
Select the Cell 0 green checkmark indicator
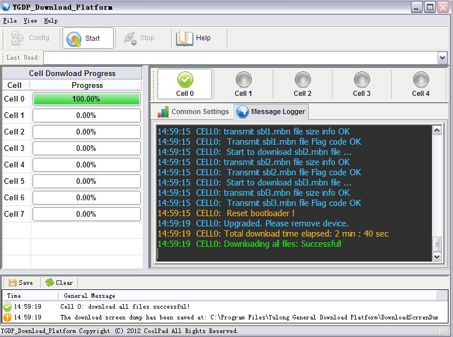click(185, 80)
